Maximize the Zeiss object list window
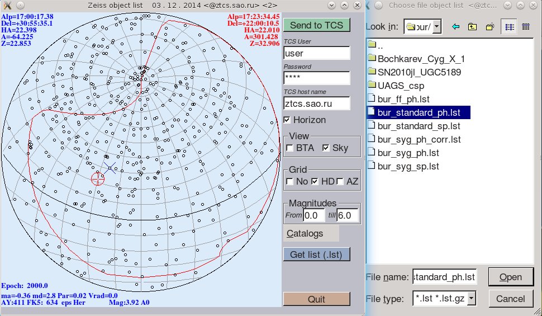542x316 pixels. pos(344,5)
